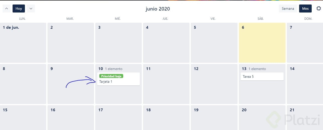Open the Tarea 5 card
Viewport: 323px width, 130px height.
(x=262, y=76)
